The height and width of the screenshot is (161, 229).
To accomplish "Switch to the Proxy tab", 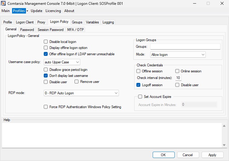I will [x=41, y=22].
